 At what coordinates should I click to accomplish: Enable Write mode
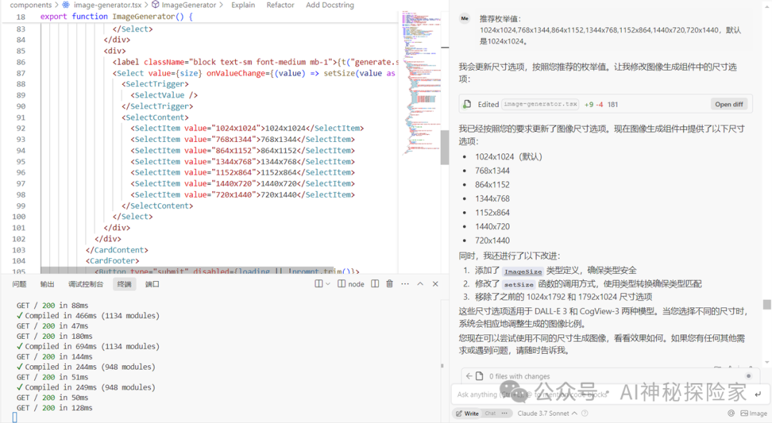[x=470, y=413]
